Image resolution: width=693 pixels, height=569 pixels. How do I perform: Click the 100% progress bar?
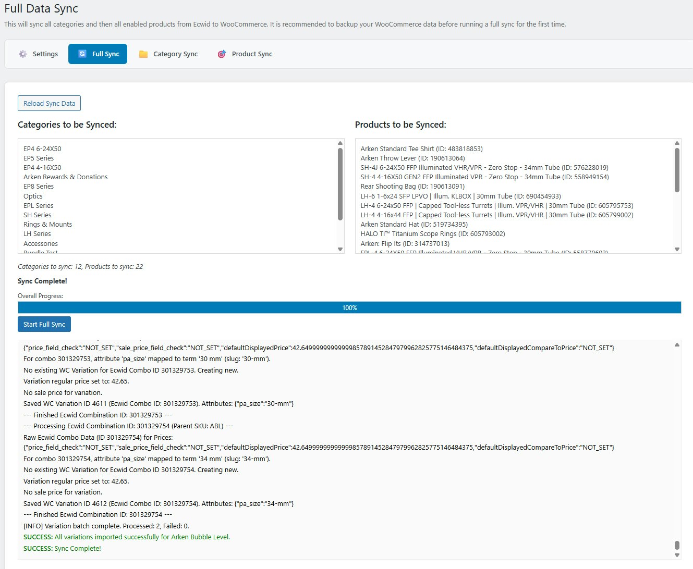click(x=349, y=307)
